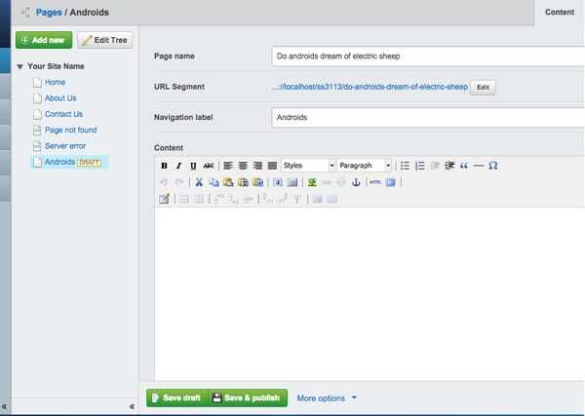Collapse the Your Site Name tree
The height and width of the screenshot is (416, 585).
pos(20,66)
